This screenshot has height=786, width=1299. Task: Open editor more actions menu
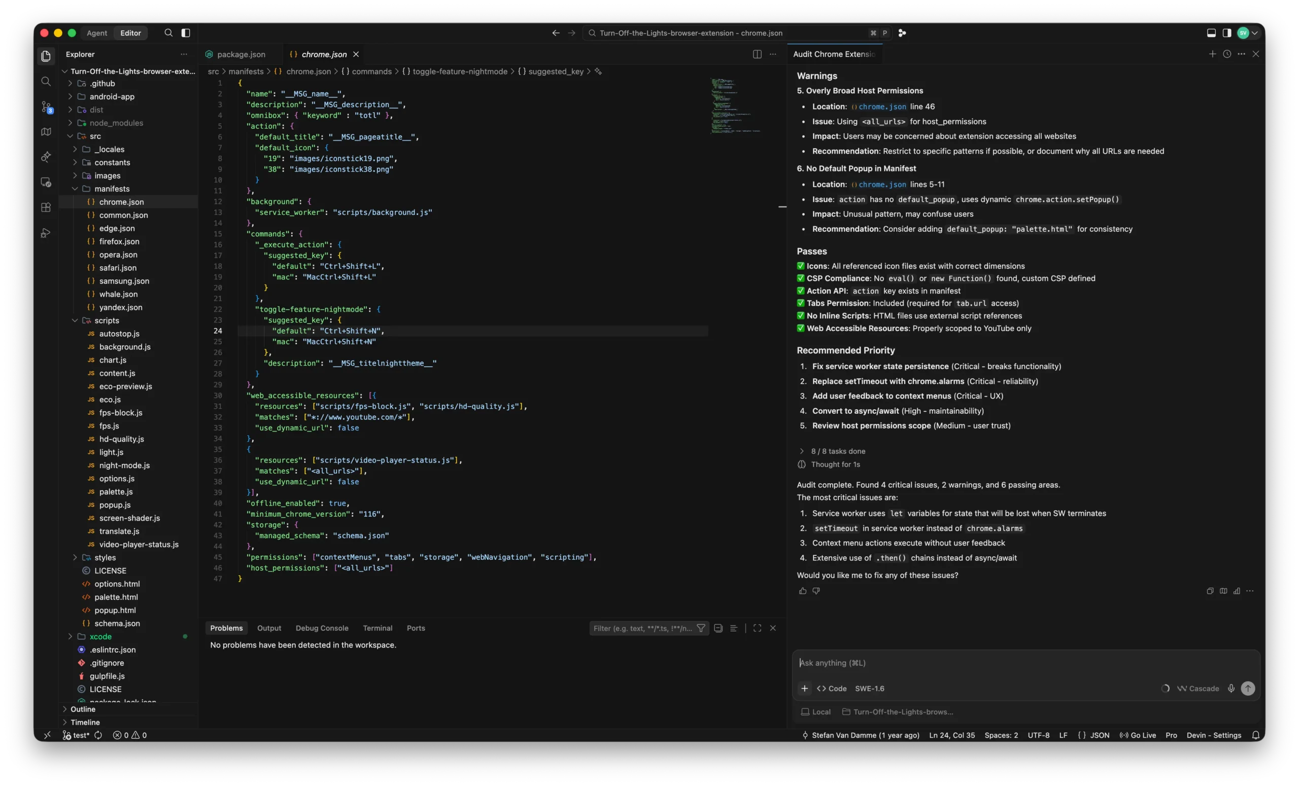click(773, 54)
